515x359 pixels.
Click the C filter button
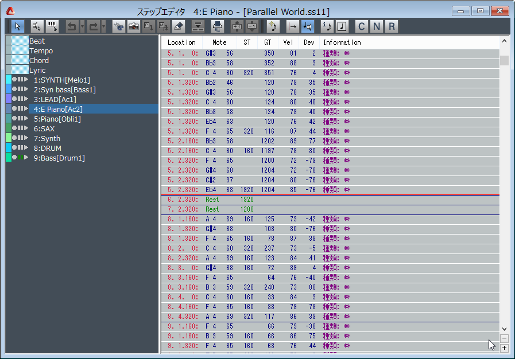coord(361,26)
